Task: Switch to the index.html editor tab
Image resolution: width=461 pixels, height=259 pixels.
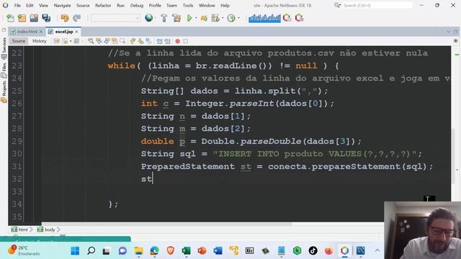Action: 27,32
